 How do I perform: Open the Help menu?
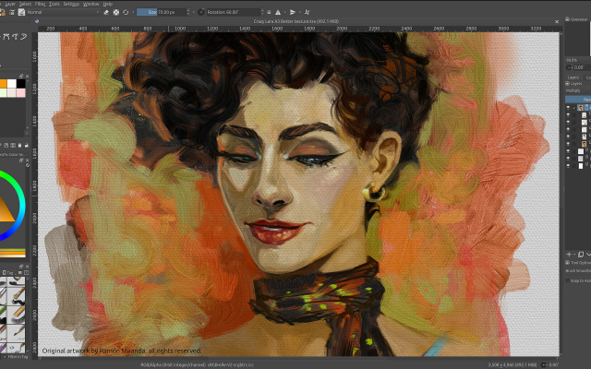coord(108,4)
